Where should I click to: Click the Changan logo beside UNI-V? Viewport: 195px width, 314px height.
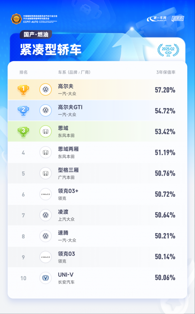45,278
